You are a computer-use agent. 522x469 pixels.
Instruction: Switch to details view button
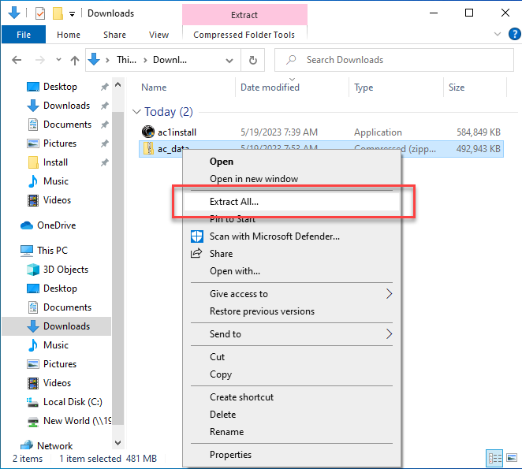click(x=494, y=458)
